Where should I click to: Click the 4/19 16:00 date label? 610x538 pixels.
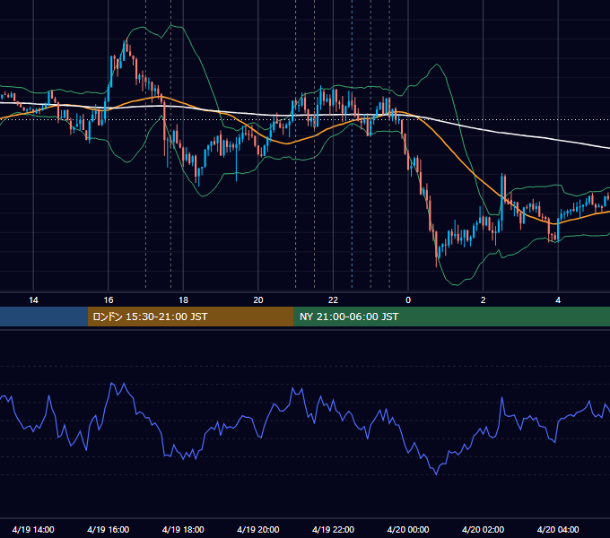tap(109, 529)
